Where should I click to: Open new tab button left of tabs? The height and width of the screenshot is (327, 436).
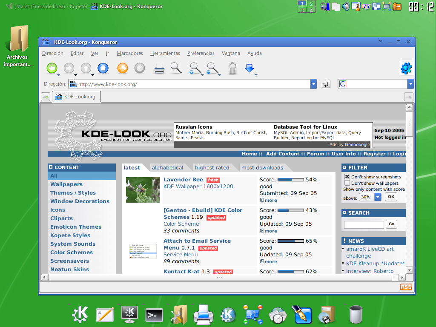[46, 97]
